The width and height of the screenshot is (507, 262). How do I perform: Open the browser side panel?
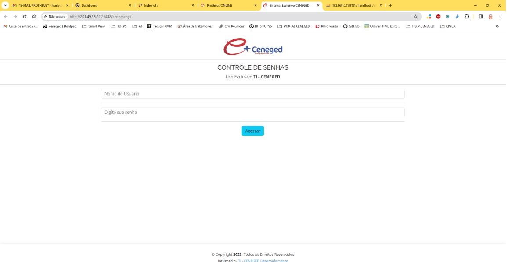[481, 17]
